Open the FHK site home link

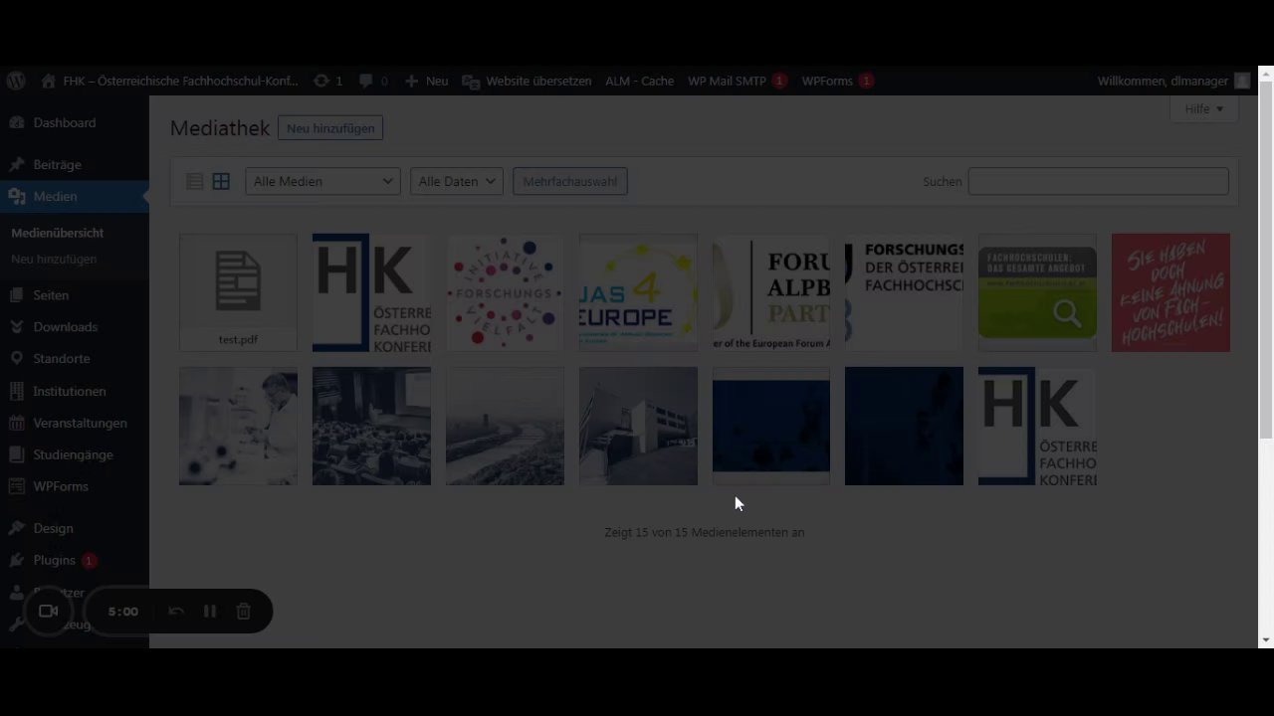[169, 81]
